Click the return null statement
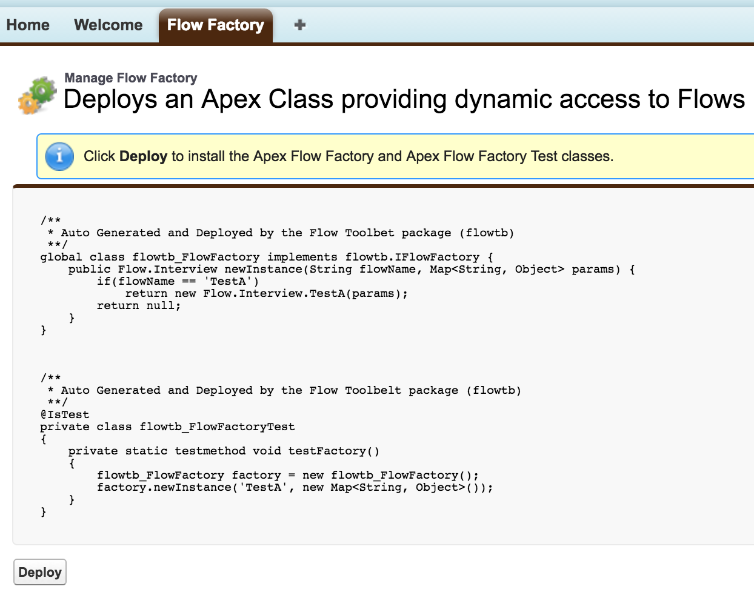The image size is (754, 595). tap(139, 305)
